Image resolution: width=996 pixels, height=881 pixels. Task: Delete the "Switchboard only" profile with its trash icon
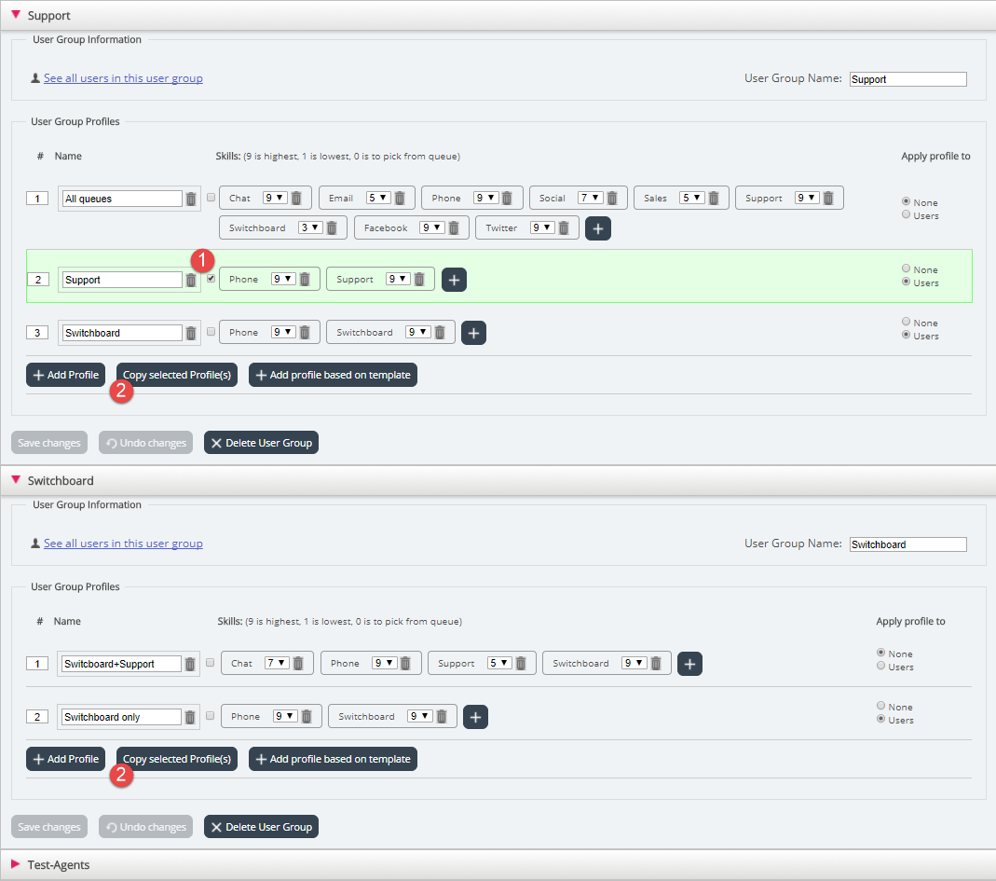(190, 717)
